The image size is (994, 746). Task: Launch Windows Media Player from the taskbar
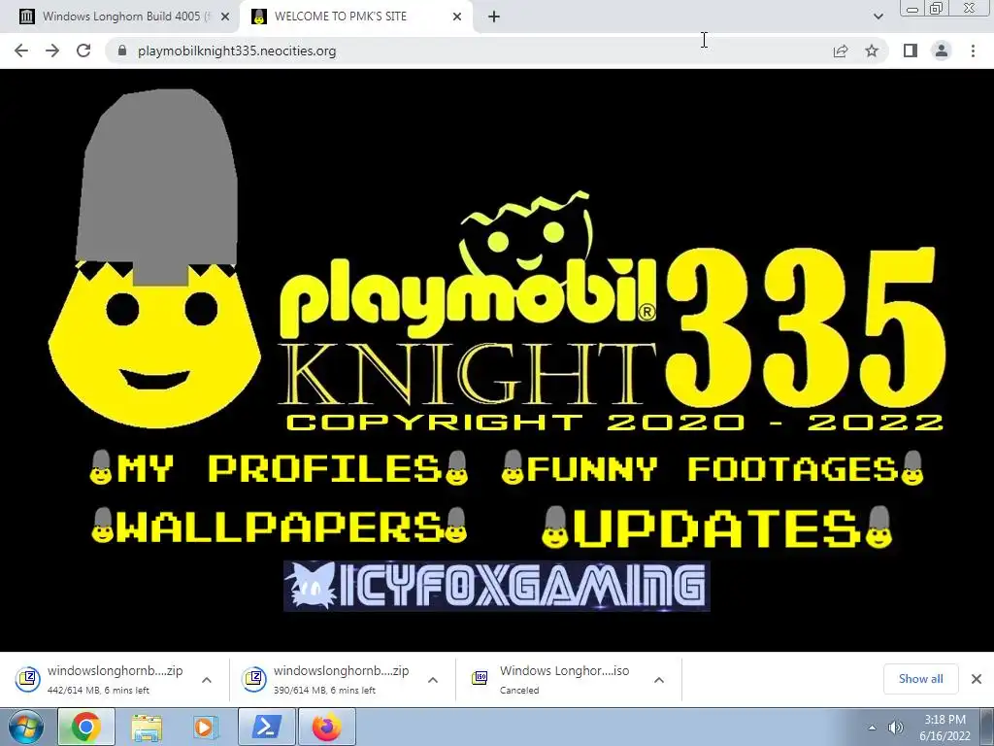(205, 727)
